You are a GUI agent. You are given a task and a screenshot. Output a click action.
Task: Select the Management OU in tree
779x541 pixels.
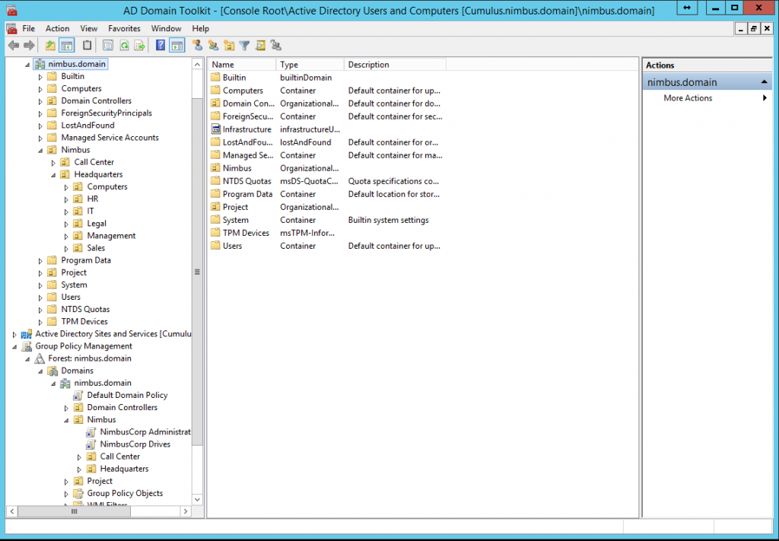coord(111,236)
